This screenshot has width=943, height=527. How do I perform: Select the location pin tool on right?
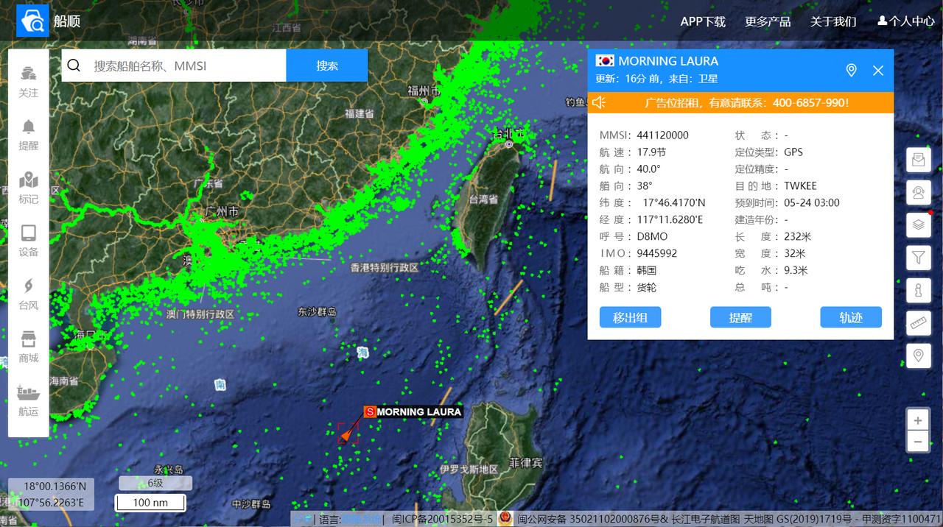coord(918,356)
